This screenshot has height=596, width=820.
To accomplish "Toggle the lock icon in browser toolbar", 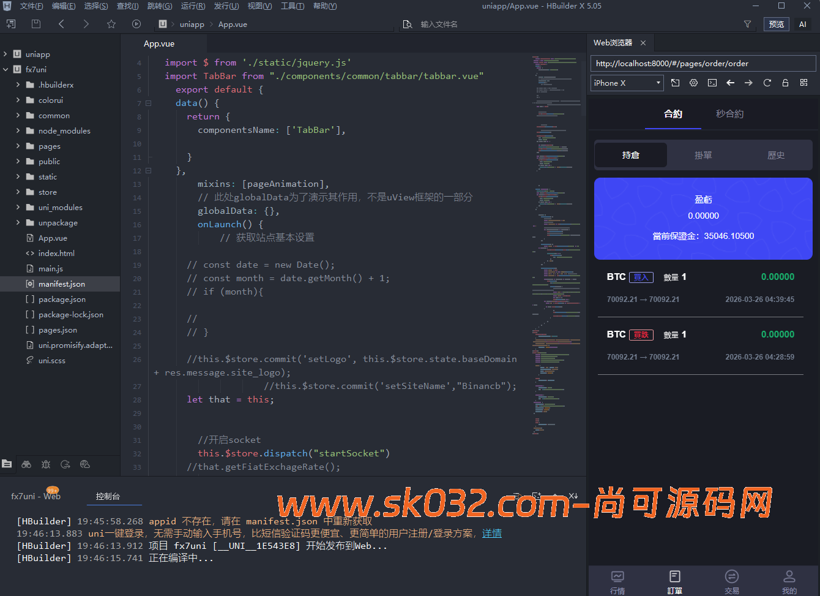I will pos(785,83).
